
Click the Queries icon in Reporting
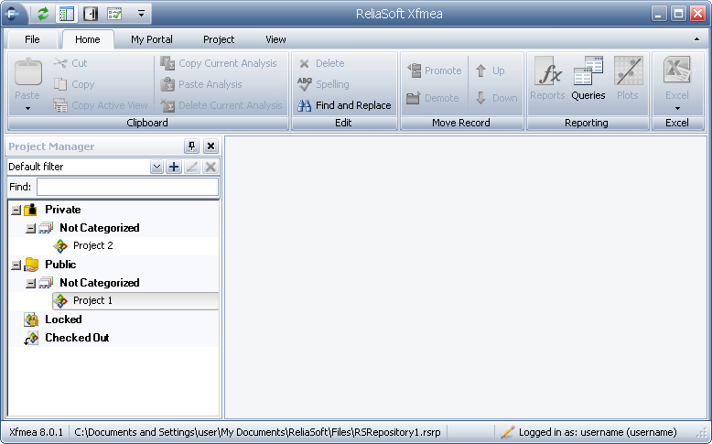tap(588, 73)
